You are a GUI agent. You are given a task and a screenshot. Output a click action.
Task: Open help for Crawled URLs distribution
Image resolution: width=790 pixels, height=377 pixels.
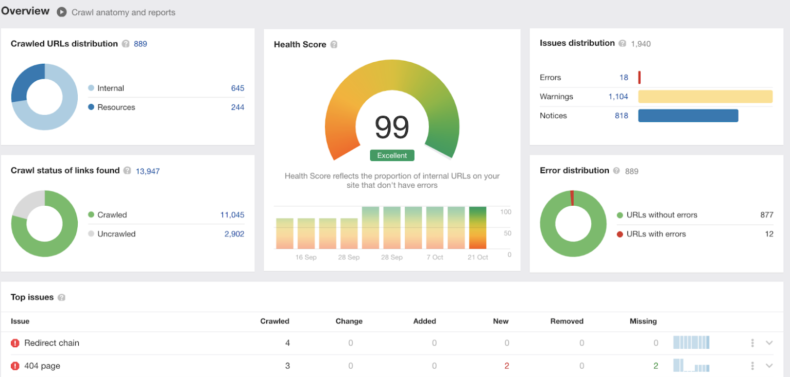(x=126, y=44)
